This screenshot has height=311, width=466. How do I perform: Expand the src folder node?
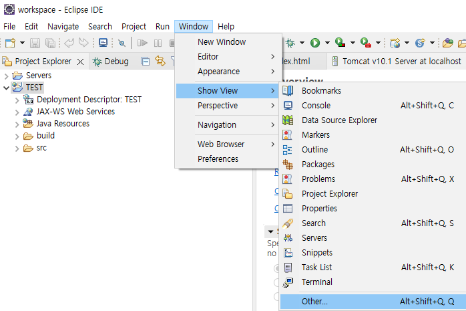(17, 148)
